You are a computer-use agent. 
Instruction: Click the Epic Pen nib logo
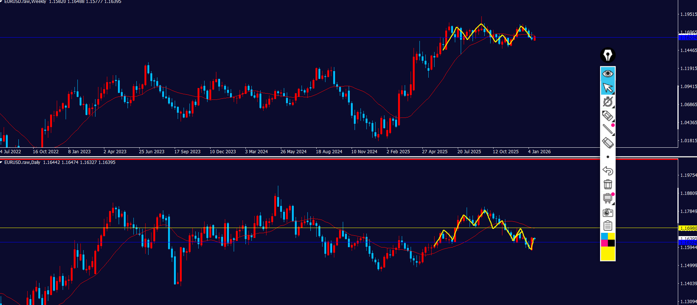tap(607, 55)
